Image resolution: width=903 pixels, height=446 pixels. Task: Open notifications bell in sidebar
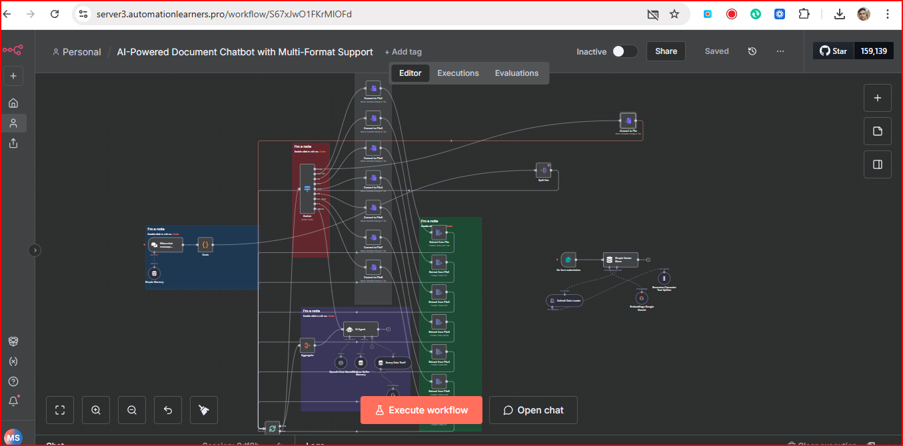13,401
